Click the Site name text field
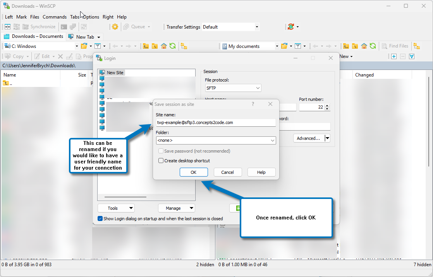The image size is (433, 277). tap(216, 122)
